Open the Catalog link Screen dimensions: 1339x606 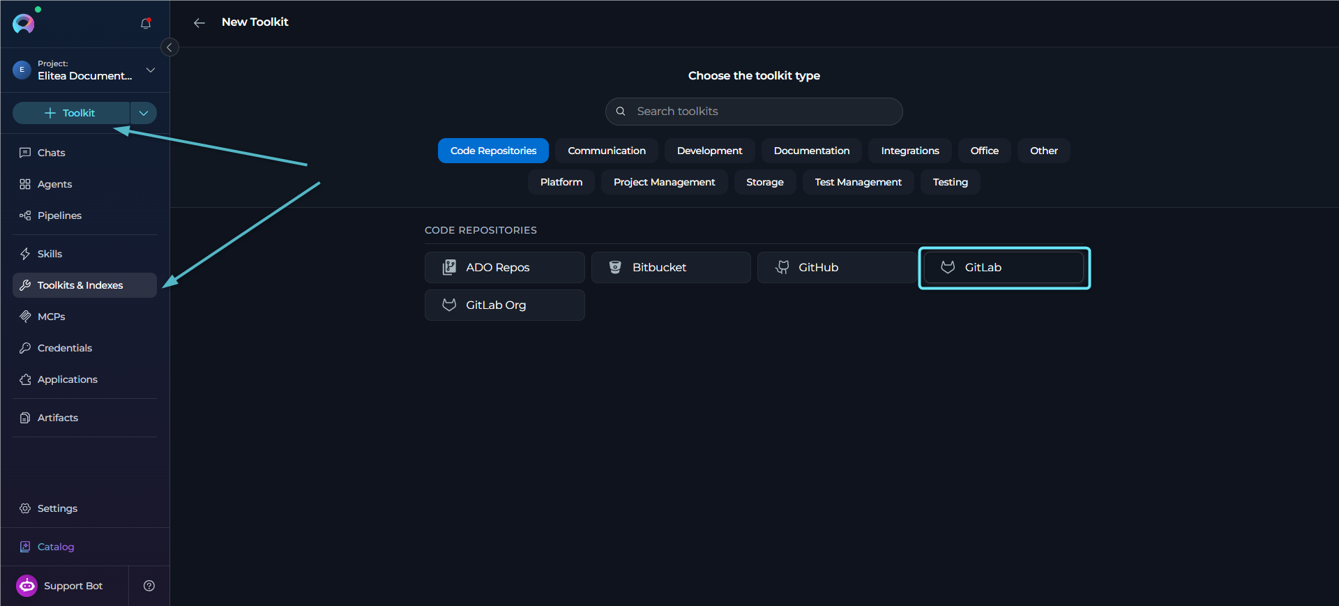click(47, 547)
